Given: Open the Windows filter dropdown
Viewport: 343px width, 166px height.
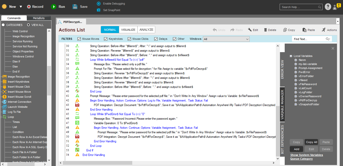Looking at the screenshot, I should (226, 39).
